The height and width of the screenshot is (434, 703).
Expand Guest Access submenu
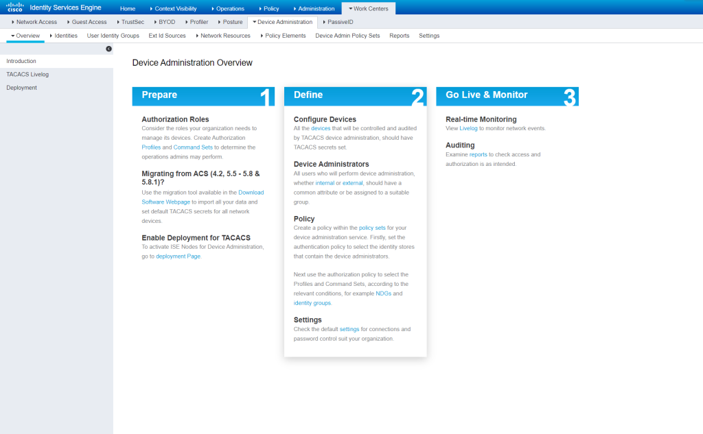coord(87,22)
